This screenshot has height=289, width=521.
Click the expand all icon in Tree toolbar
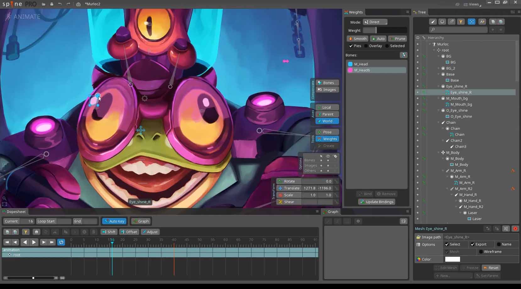coord(501,22)
